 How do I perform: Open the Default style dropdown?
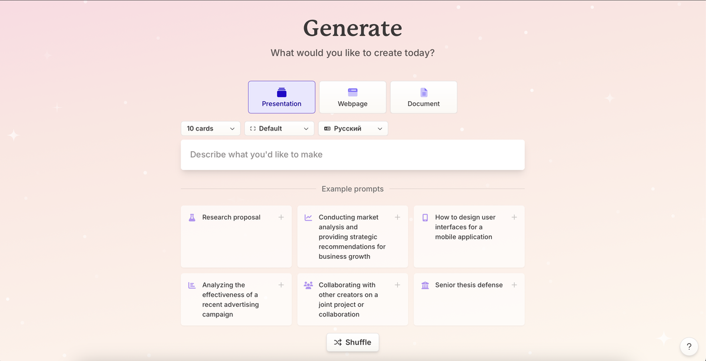279,128
